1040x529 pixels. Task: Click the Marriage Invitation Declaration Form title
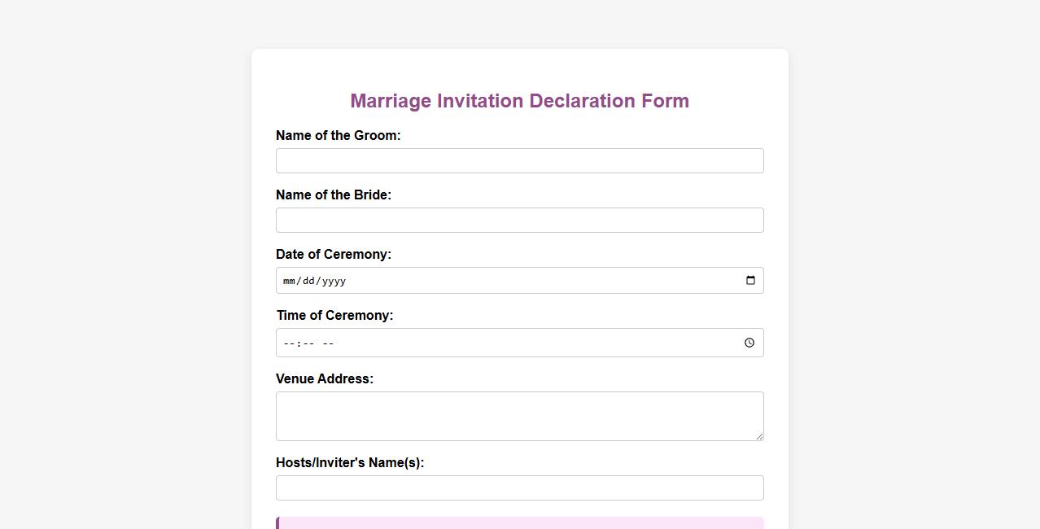pyautogui.click(x=519, y=100)
